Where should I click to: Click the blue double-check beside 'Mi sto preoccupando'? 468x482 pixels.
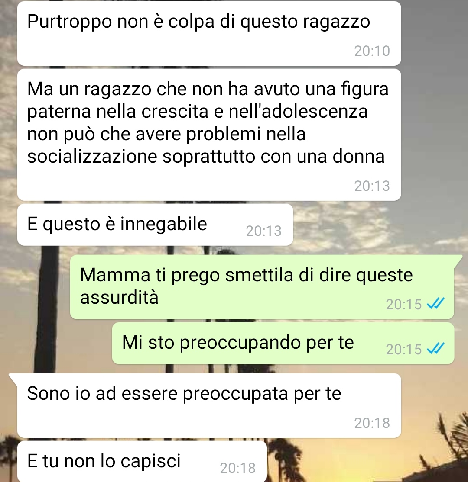coord(435,348)
